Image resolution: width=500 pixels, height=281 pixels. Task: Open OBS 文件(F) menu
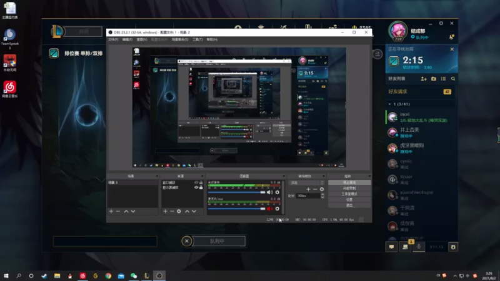[x=113, y=39]
